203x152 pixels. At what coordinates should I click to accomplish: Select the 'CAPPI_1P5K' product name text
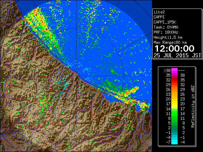165,22
